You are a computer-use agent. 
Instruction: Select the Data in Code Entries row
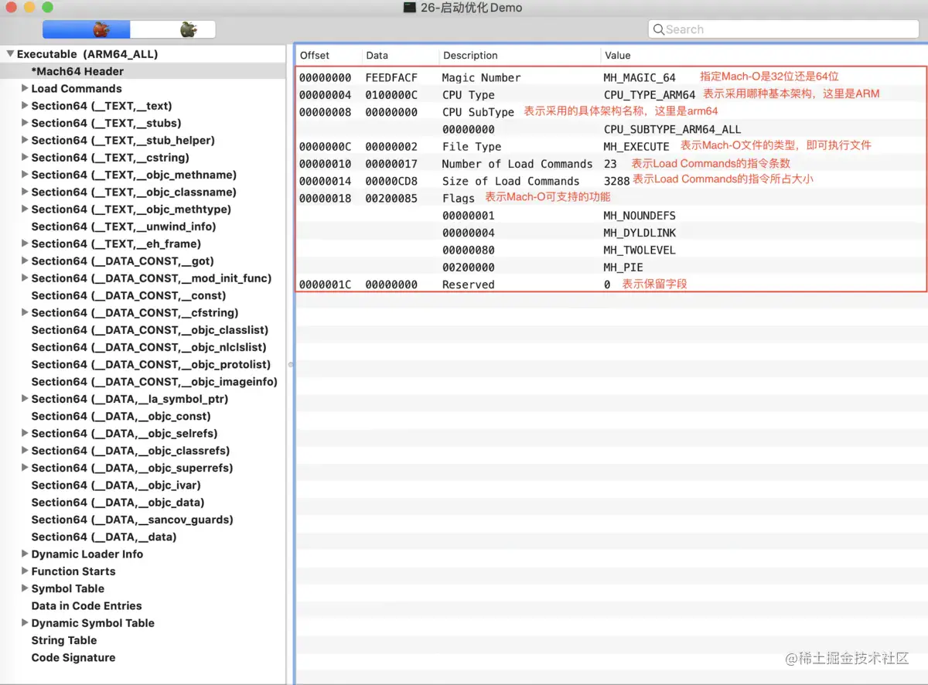coord(143,606)
